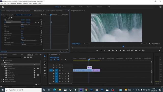Hide track V2 with eye icon
This screenshot has width=163, height=92.
click(63, 68)
